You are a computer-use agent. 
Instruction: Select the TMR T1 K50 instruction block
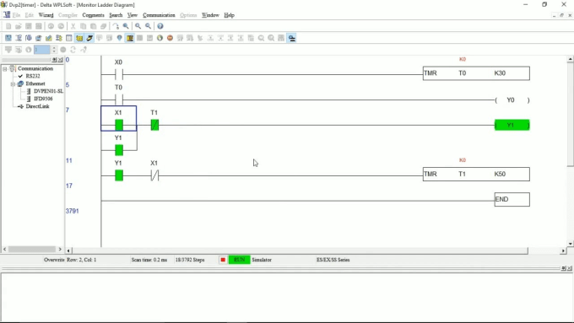click(x=476, y=174)
